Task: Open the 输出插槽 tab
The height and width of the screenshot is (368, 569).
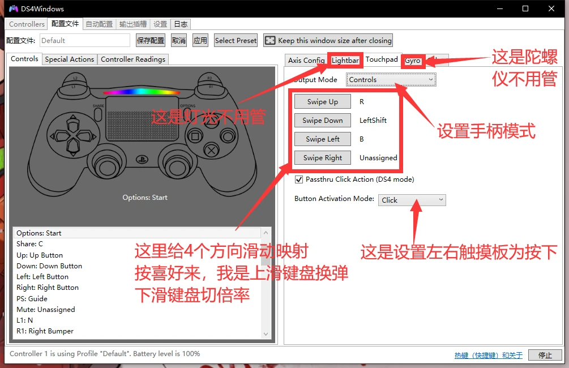Action: tap(133, 24)
